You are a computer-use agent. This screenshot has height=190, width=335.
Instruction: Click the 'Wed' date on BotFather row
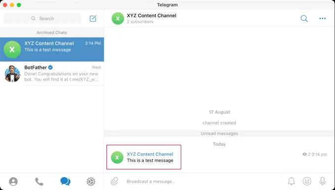(96, 67)
